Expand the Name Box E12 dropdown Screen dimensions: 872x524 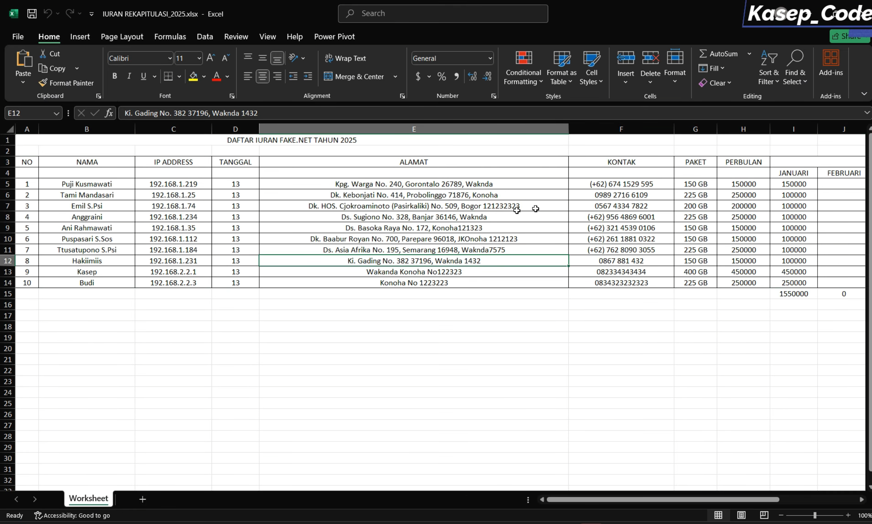coord(56,113)
